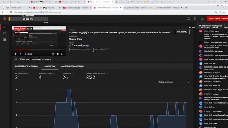Expand the Интересные сообщения chat filter
Viewport: 228px width, 128px height.
tap(212, 26)
